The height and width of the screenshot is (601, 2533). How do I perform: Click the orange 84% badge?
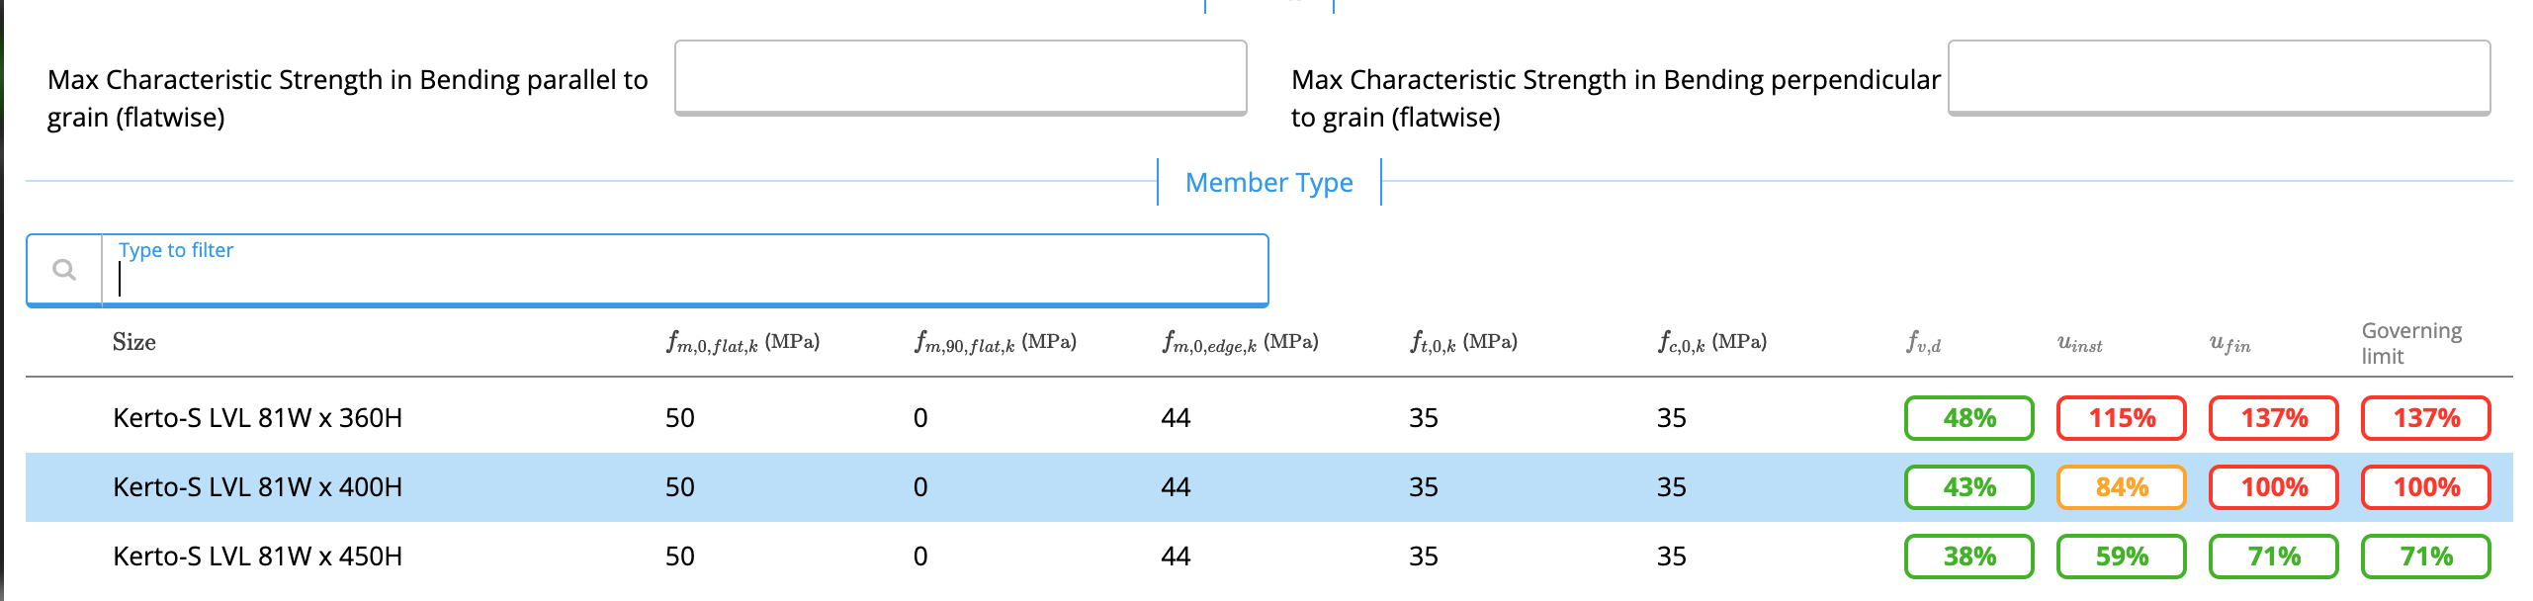pos(2121,487)
